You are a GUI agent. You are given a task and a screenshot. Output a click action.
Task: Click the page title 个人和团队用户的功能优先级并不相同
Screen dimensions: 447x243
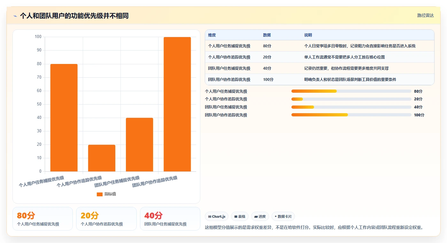(74, 16)
